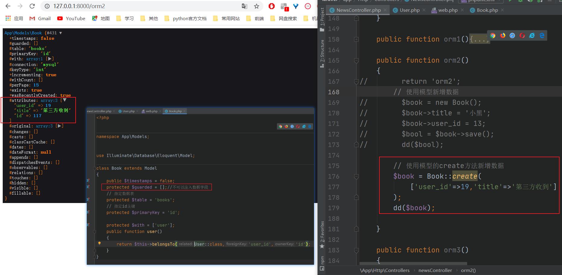This screenshot has height=275, width=562.
Task: Collapse the App\Models\Book dump arrow
Action: coord(61,33)
